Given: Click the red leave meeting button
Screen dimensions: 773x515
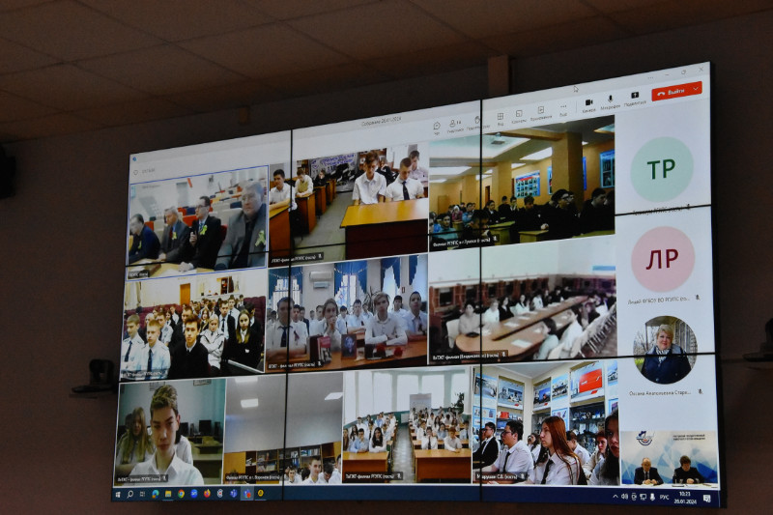Looking at the screenshot, I should click(673, 92).
